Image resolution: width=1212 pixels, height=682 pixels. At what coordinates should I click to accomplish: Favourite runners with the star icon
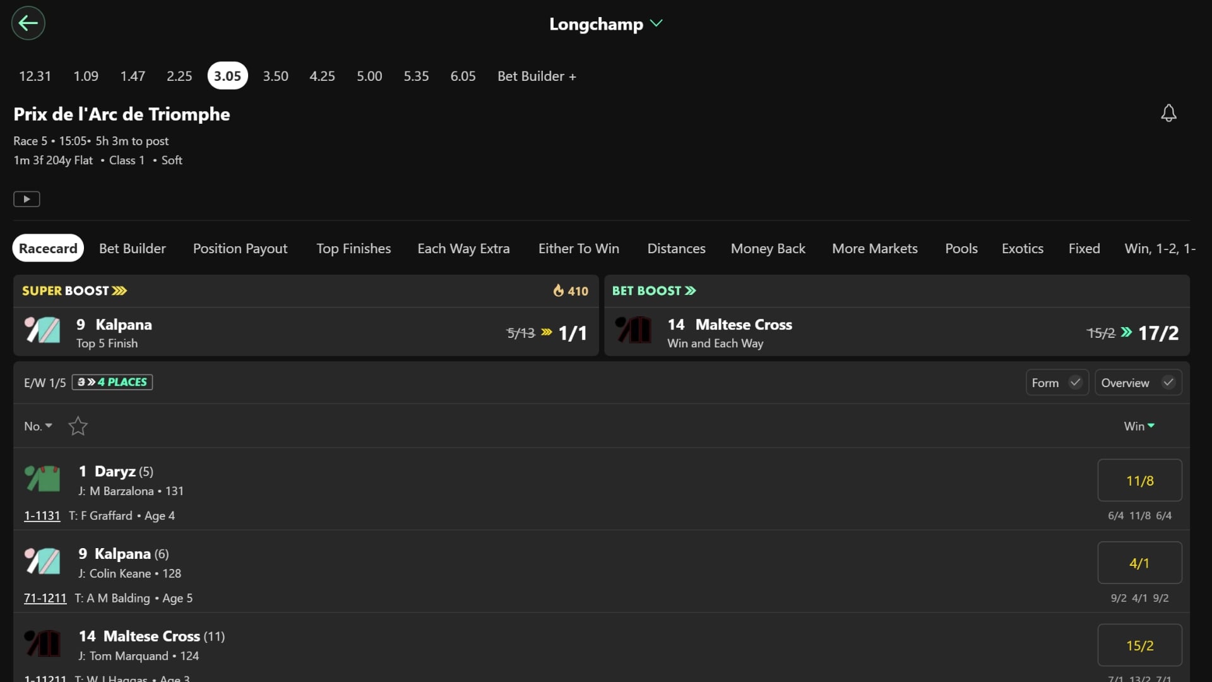tap(78, 426)
